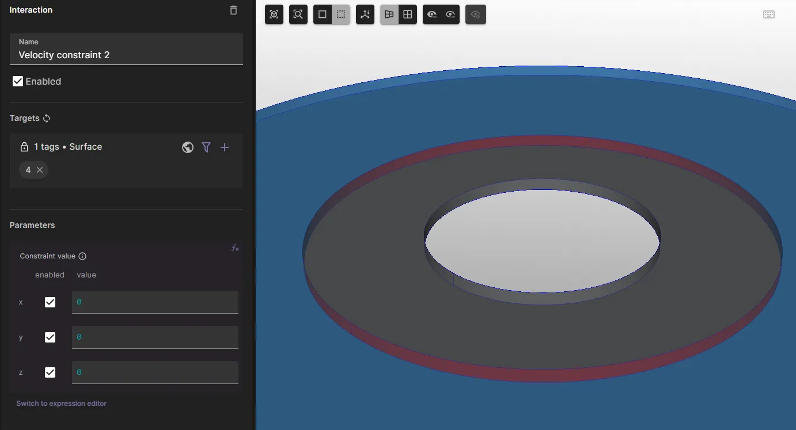Image resolution: width=796 pixels, height=430 pixels.
Task: Activate the zoom-to-region magnifier tool
Action: (x=298, y=14)
